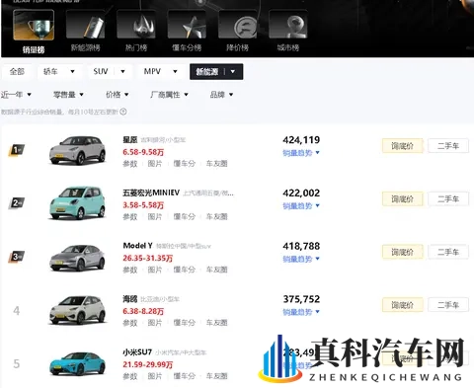
Task: Click rank 2 badge for 五菱宏光MINIEV
Action: tap(16, 203)
